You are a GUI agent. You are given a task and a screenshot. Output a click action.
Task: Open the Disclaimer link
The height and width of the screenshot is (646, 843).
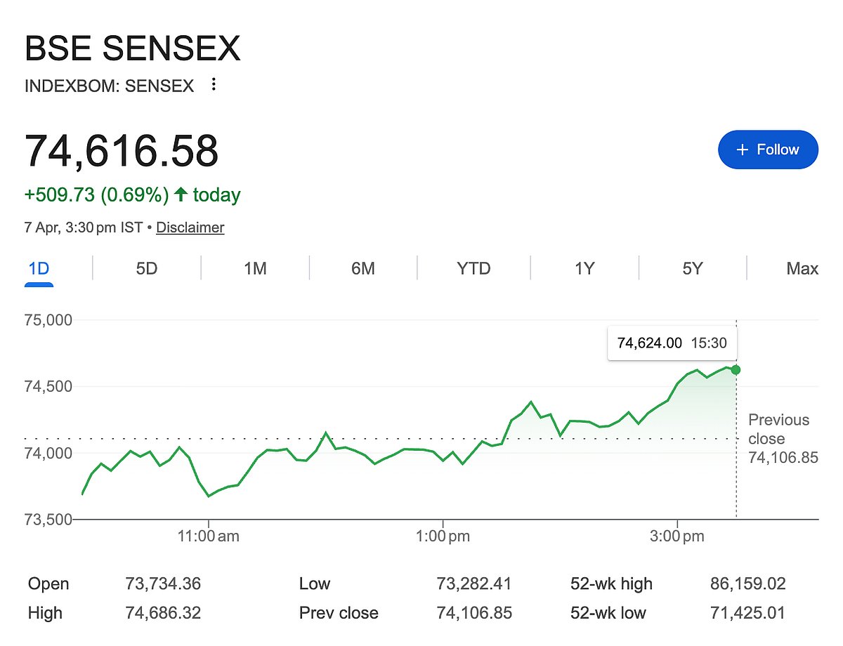coord(190,228)
